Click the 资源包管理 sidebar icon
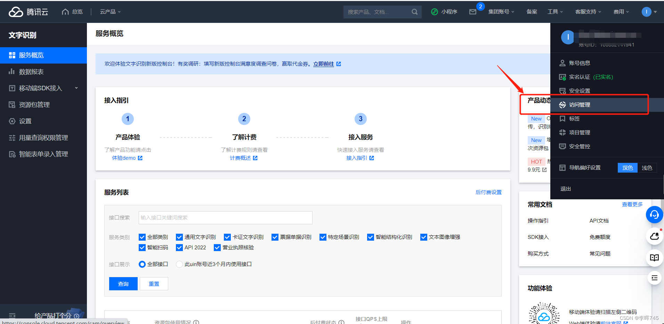 click(12, 105)
